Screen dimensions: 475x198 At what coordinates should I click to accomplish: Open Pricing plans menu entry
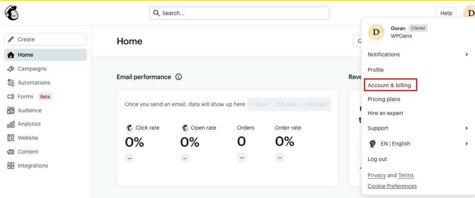[x=384, y=99]
